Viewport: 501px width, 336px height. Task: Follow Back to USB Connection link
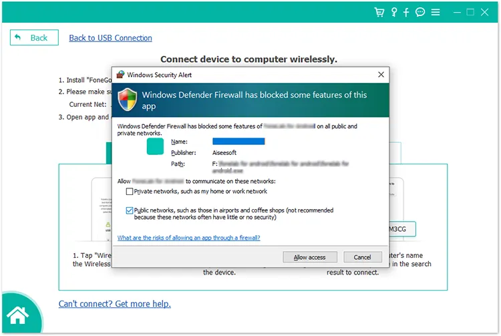coord(110,37)
